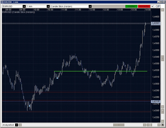Maximize the EUR/USD chart window
The height and width of the screenshot is (128, 166).
[x=161, y=2]
